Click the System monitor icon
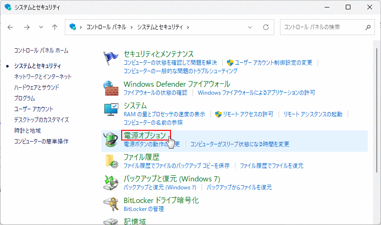Image resolution: width=381 pixels, height=225 pixels. (111, 110)
